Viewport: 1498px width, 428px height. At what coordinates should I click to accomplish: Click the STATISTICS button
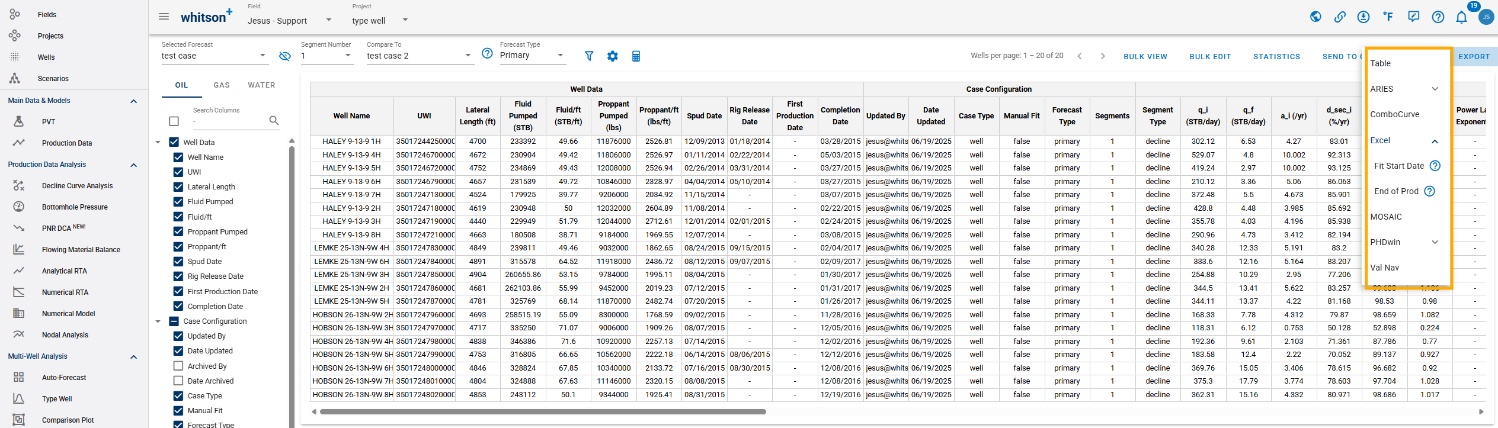click(x=1276, y=57)
